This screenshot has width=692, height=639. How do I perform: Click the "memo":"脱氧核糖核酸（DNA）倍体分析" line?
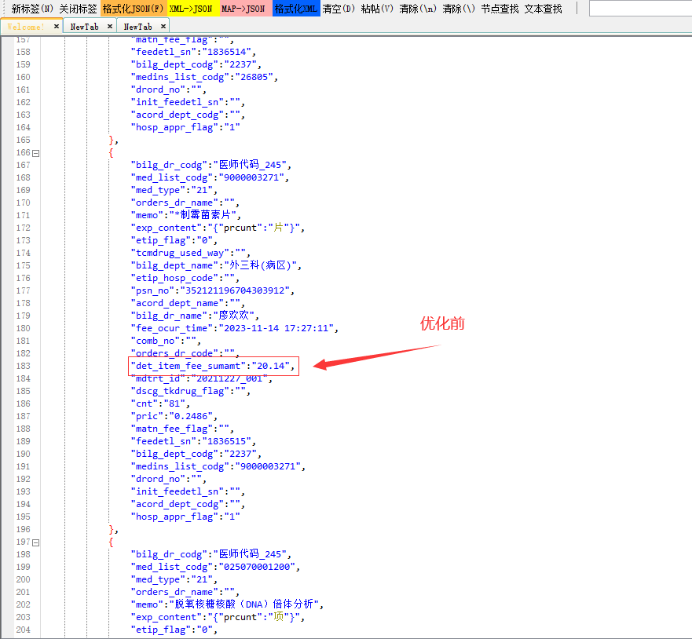(227, 604)
